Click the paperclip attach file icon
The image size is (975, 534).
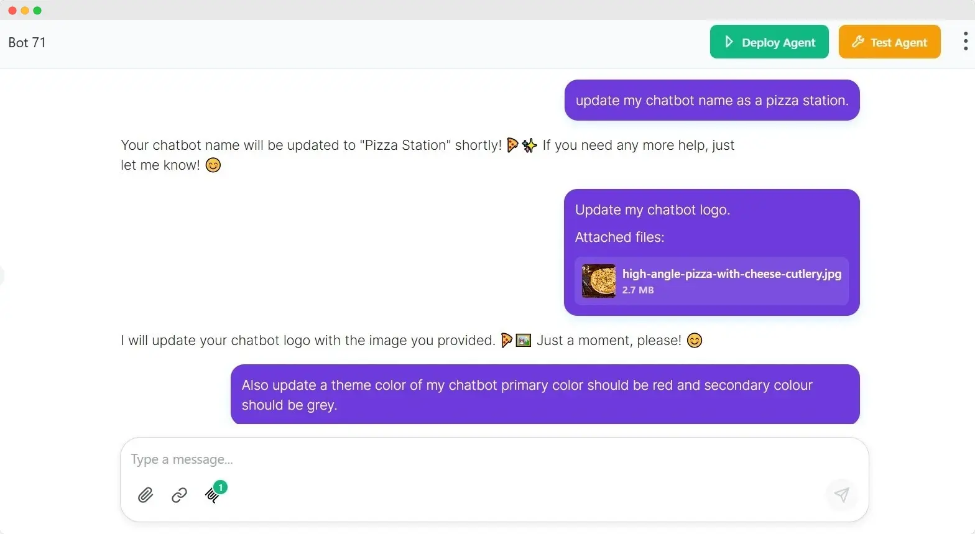(146, 495)
